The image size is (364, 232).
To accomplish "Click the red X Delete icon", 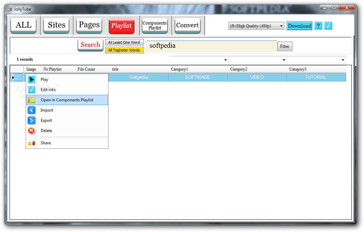I will point(31,131).
